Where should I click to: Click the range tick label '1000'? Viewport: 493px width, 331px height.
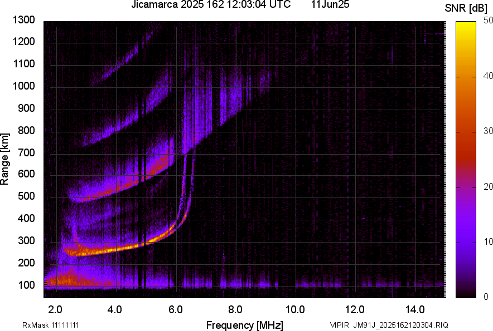click(x=24, y=86)
